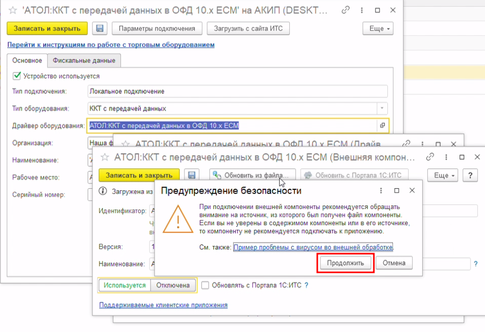Maximize the main АТОЛ:ККТ window
Screen dimensions: 485x332
(378, 10)
